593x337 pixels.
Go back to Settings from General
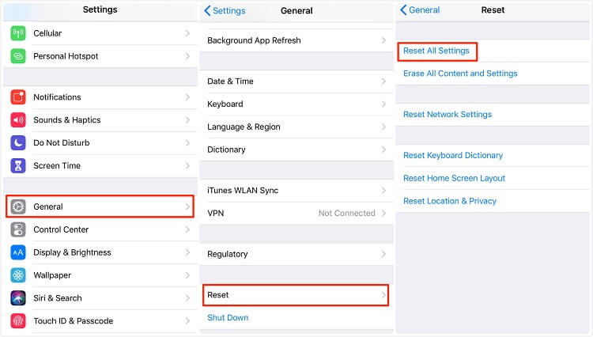(x=225, y=10)
